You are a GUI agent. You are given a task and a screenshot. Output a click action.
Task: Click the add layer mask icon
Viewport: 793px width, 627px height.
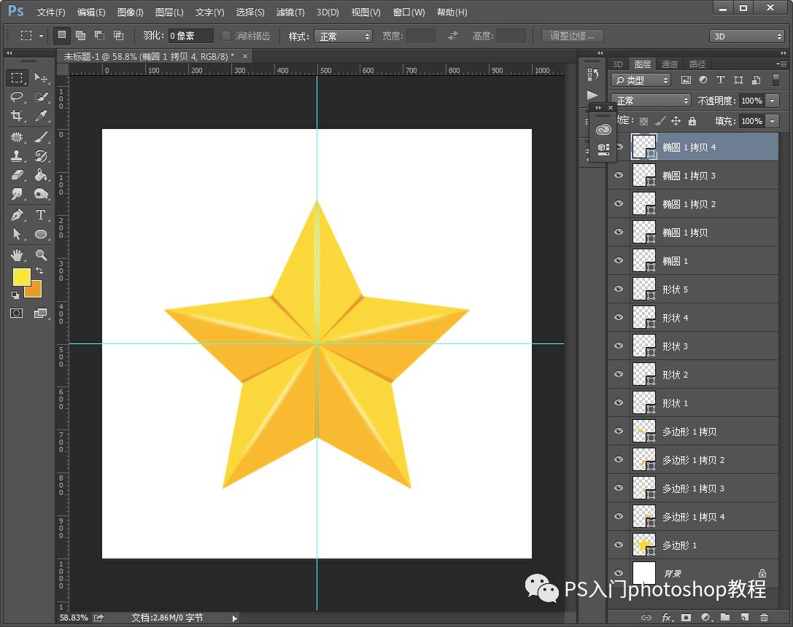pyautogui.click(x=686, y=617)
